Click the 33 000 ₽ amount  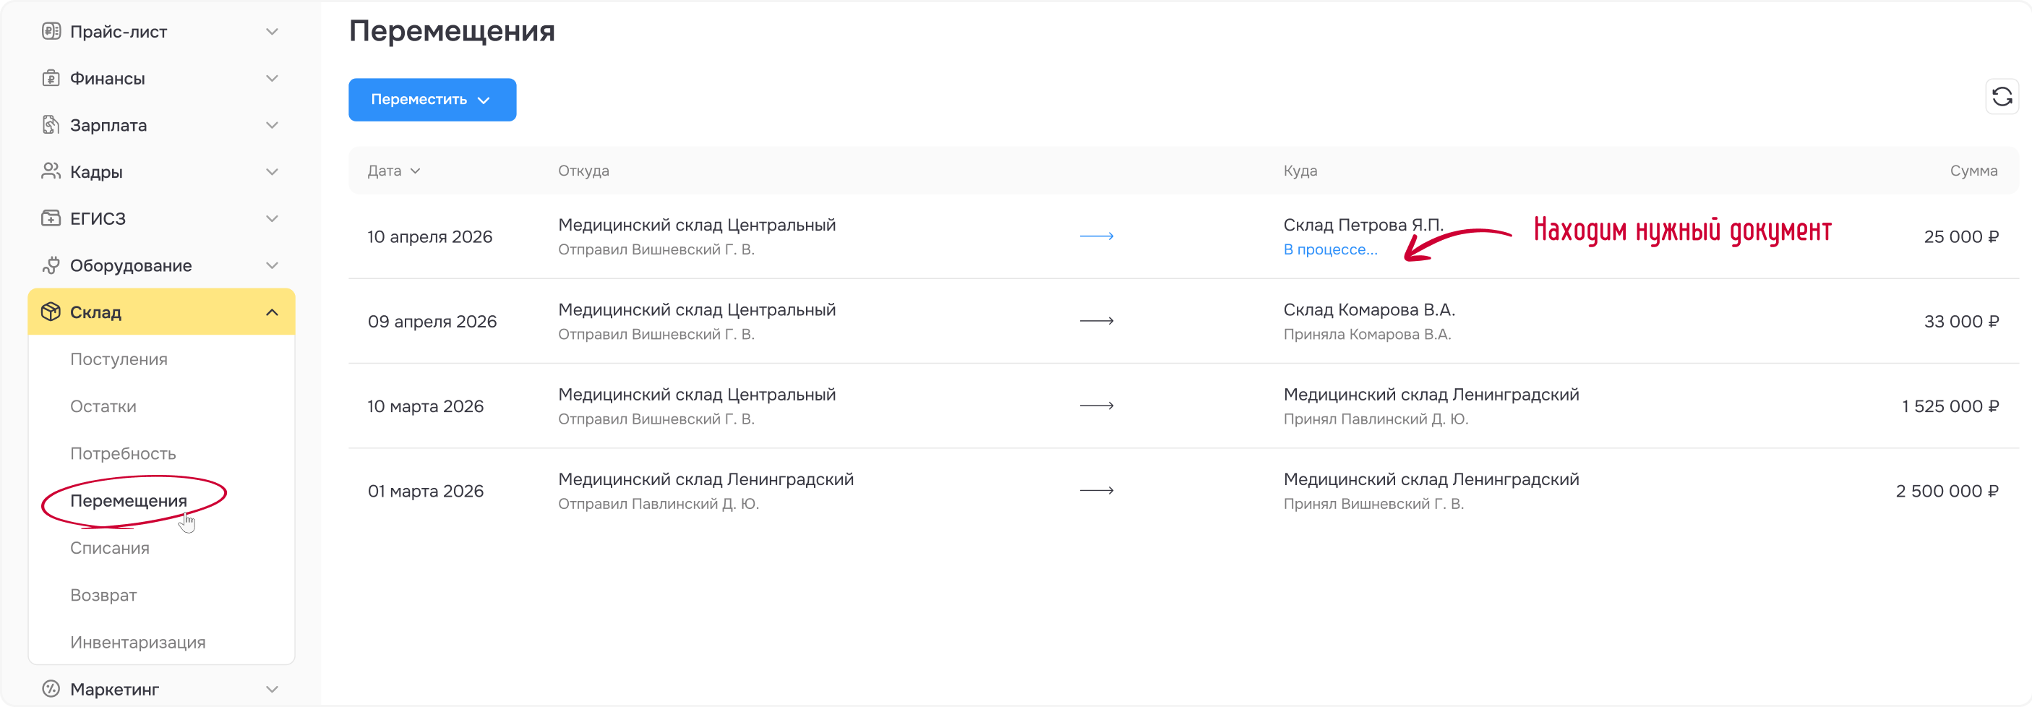(x=1961, y=321)
